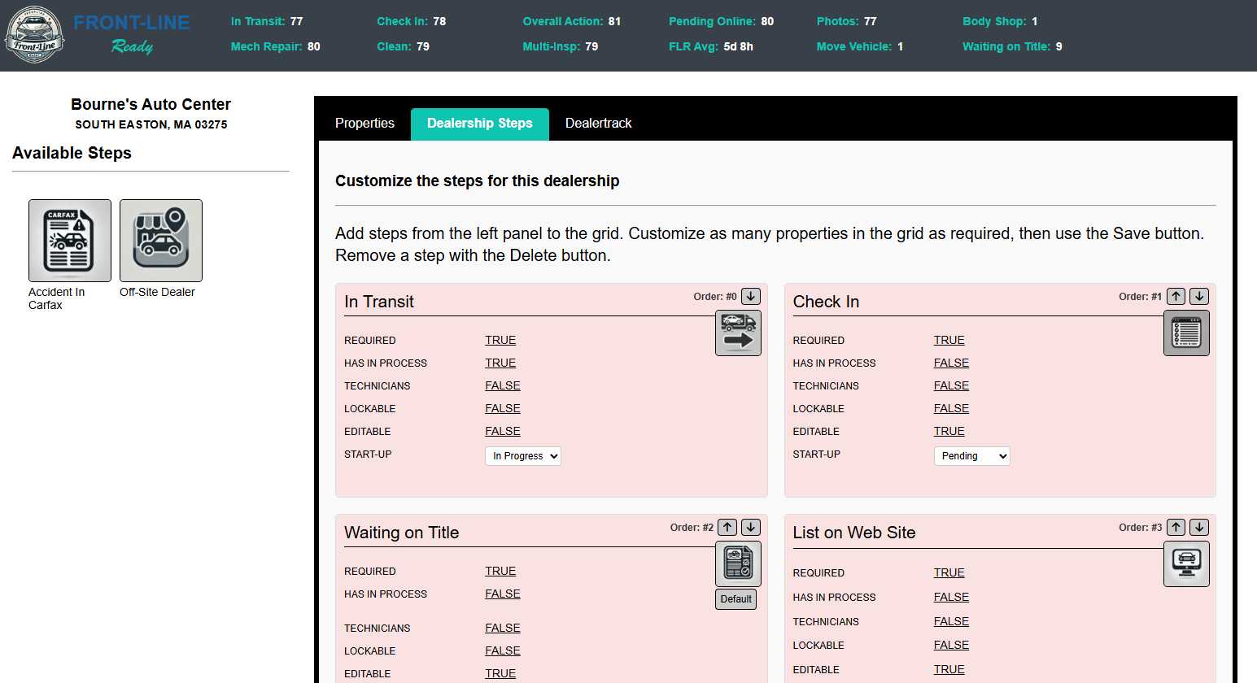Click the Waiting on Title document icon
The height and width of the screenshot is (683, 1257).
point(738,563)
